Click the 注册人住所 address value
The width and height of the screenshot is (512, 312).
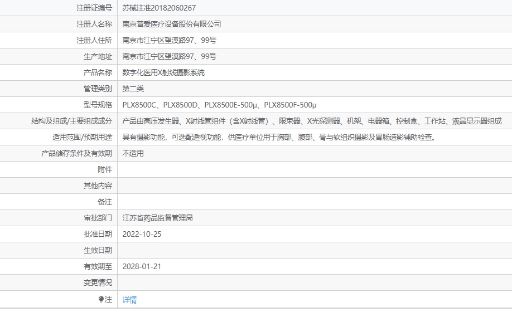coord(170,40)
